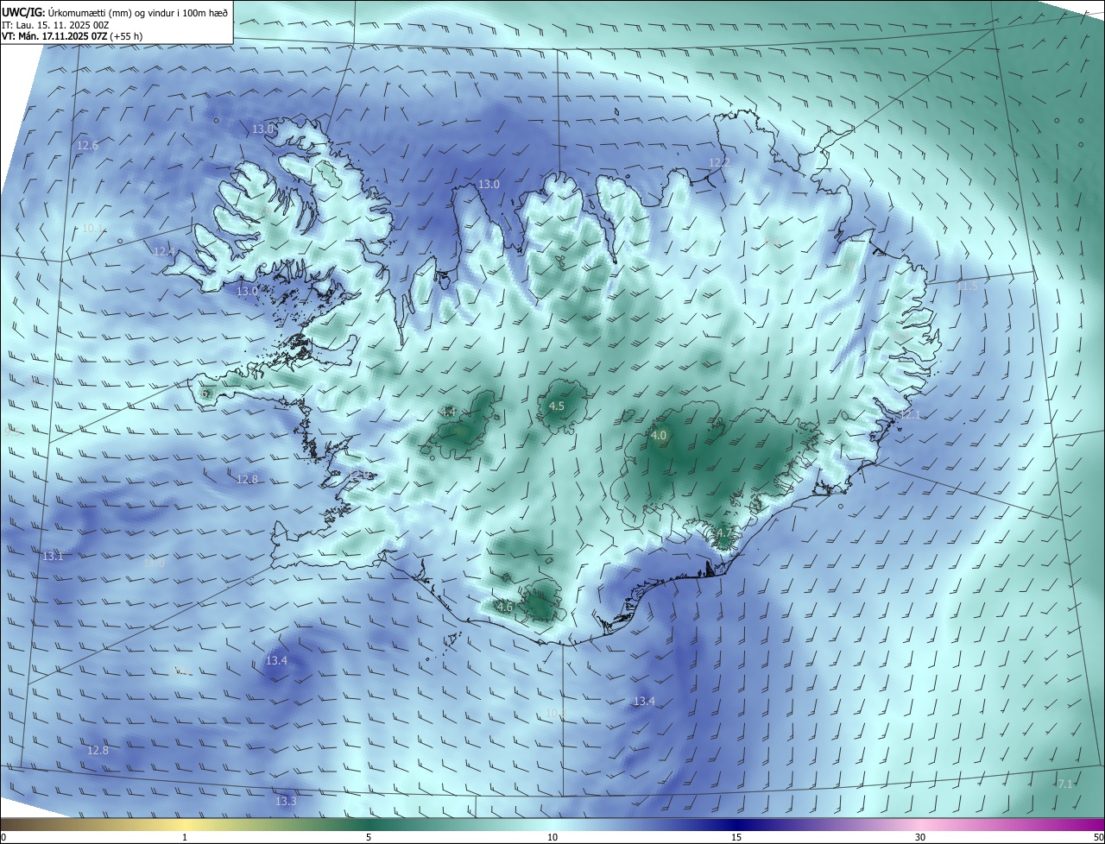
Task: Click the '12.2' value label on the map
Action: point(719,163)
